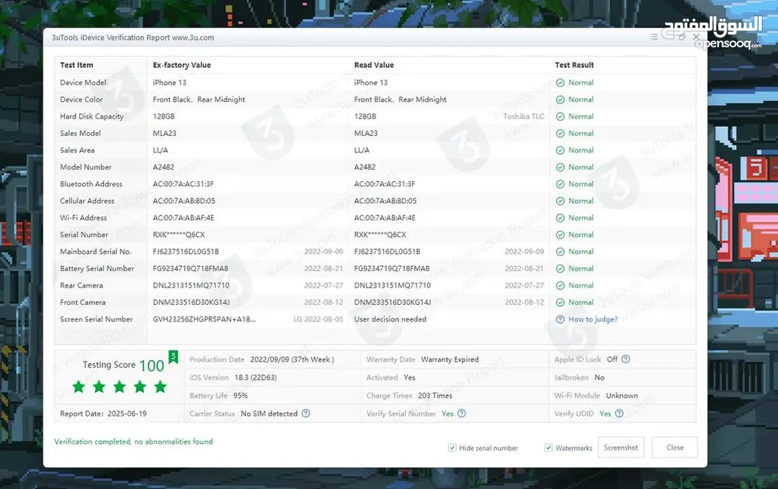778x489 pixels.
Task: Click the Charge Times 203 Times value
Action: click(435, 395)
